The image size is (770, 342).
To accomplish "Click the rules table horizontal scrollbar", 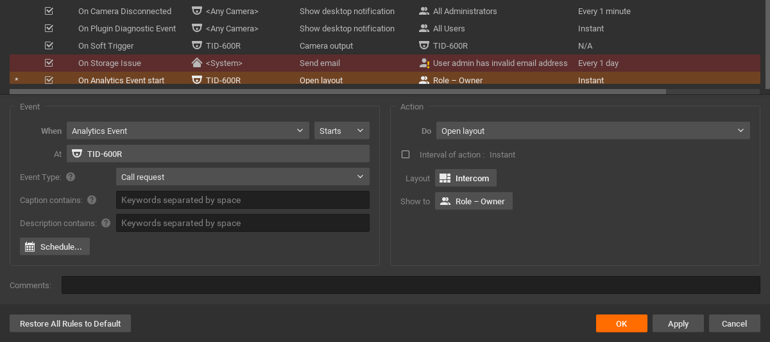I will pos(338,92).
